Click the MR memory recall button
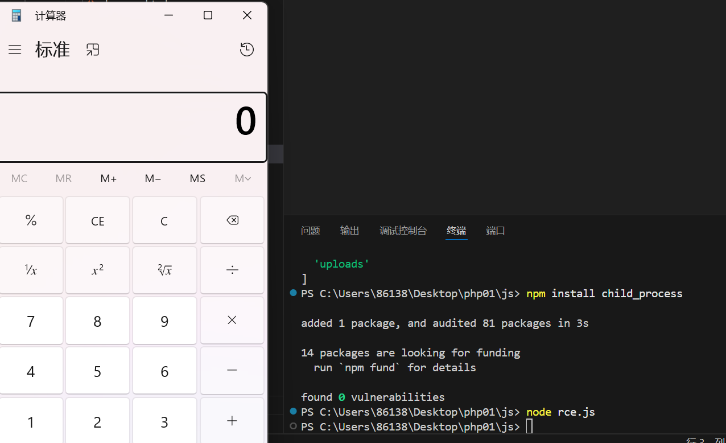The image size is (726, 443). (64, 178)
